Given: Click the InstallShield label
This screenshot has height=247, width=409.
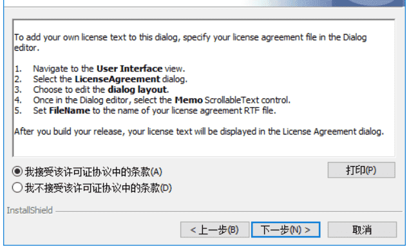Looking at the screenshot, I should pyautogui.click(x=30, y=210).
